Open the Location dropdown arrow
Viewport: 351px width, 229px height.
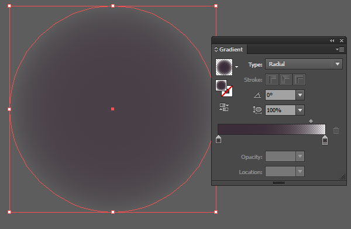pyautogui.click(x=300, y=172)
